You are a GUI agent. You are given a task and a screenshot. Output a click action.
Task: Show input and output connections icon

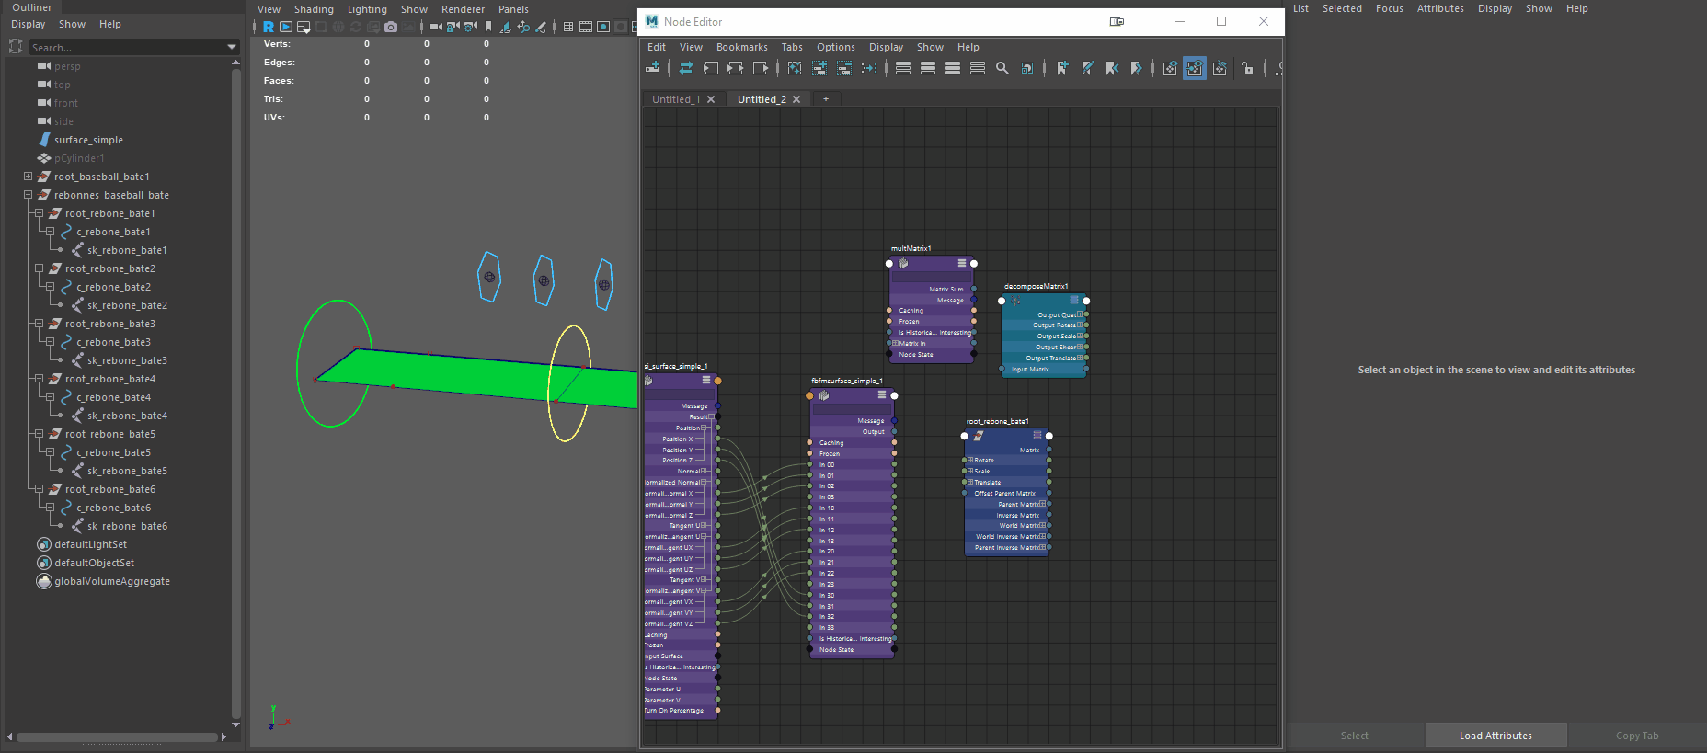736,68
